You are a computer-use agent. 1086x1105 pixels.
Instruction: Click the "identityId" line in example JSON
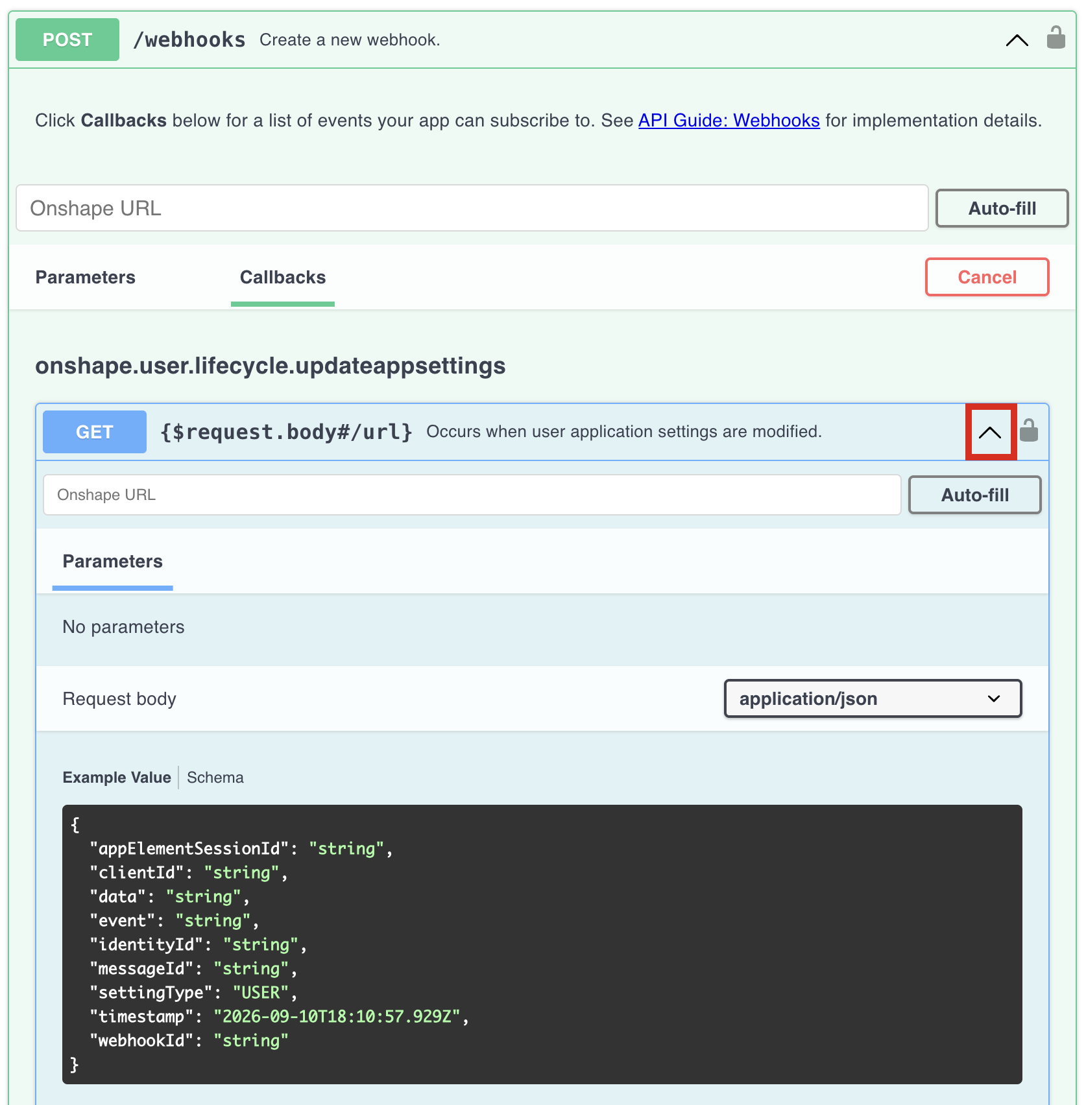(199, 945)
